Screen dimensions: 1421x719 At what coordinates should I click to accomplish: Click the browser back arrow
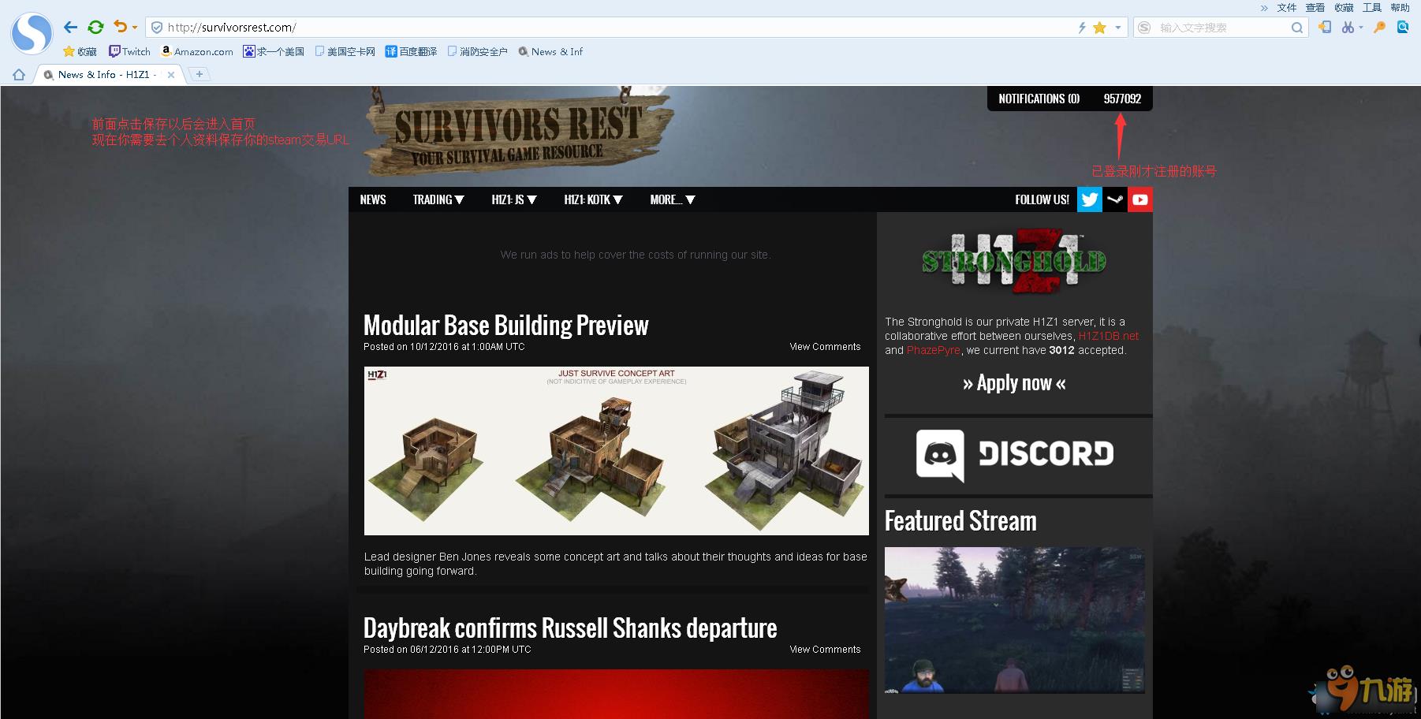[71, 27]
